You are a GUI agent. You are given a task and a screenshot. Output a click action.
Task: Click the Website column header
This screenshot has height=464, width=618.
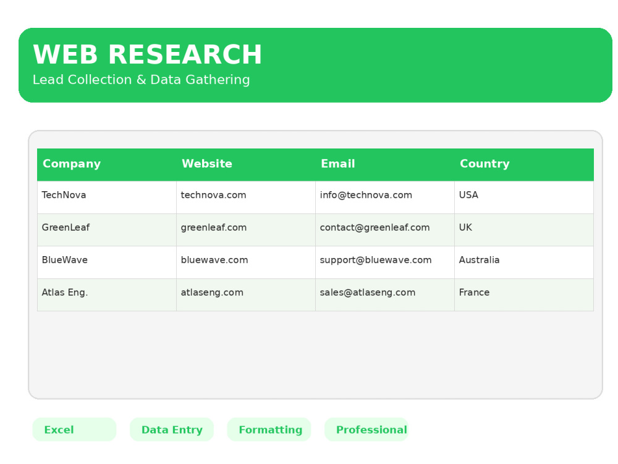[x=246, y=165]
